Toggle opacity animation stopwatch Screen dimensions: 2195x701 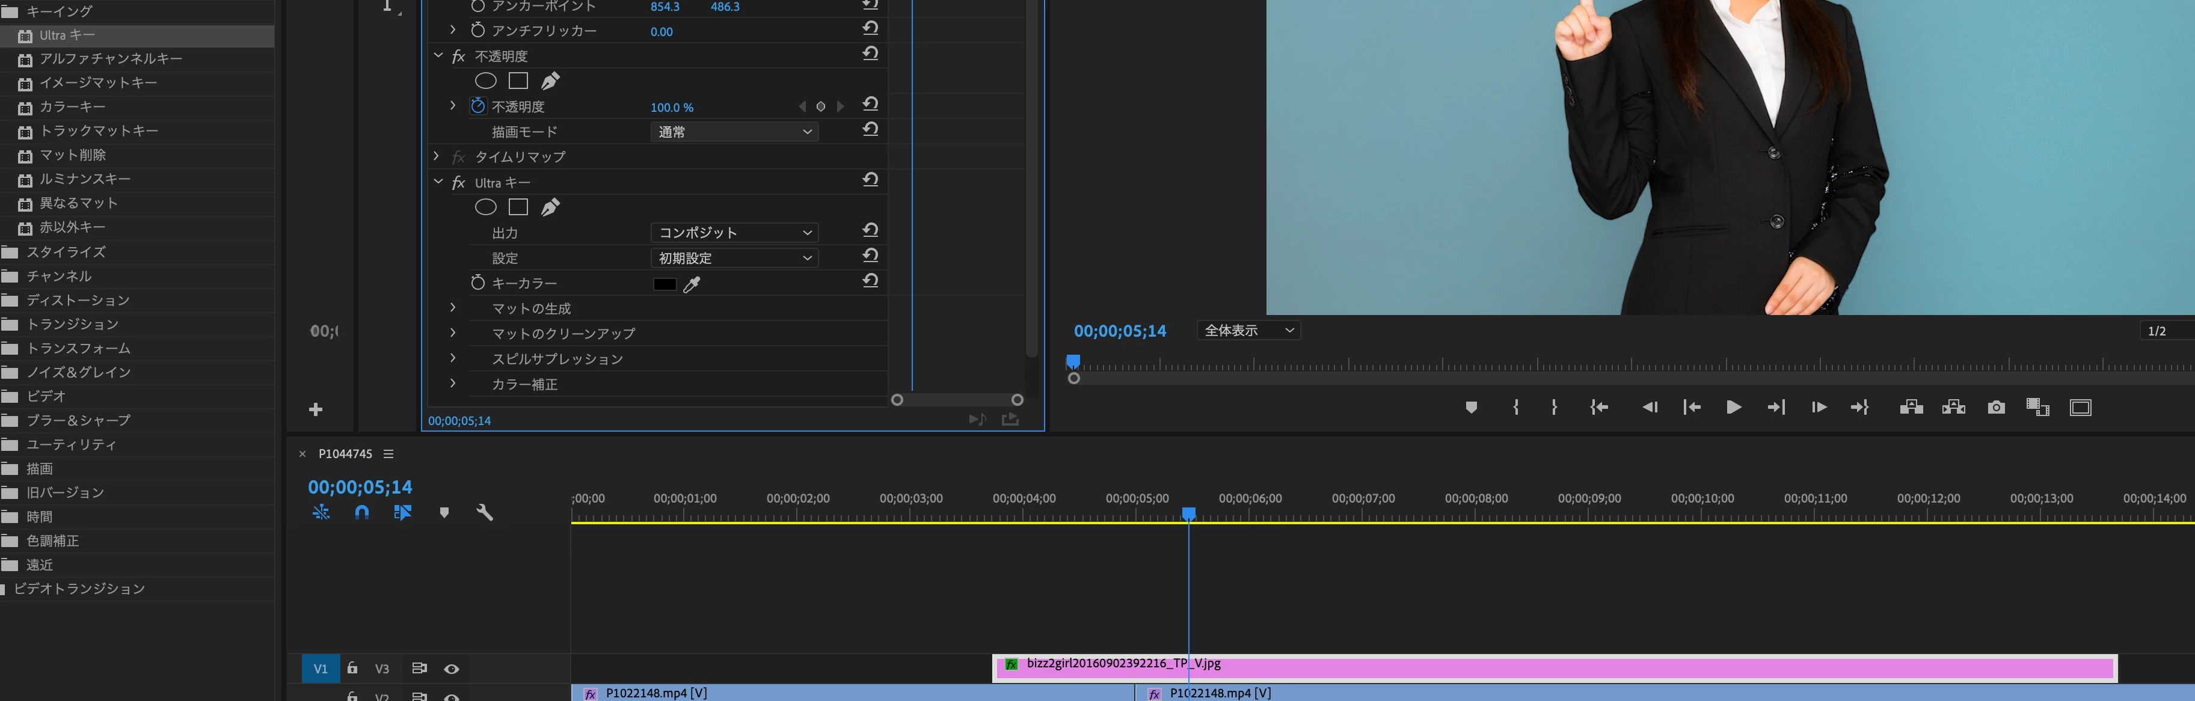(478, 106)
